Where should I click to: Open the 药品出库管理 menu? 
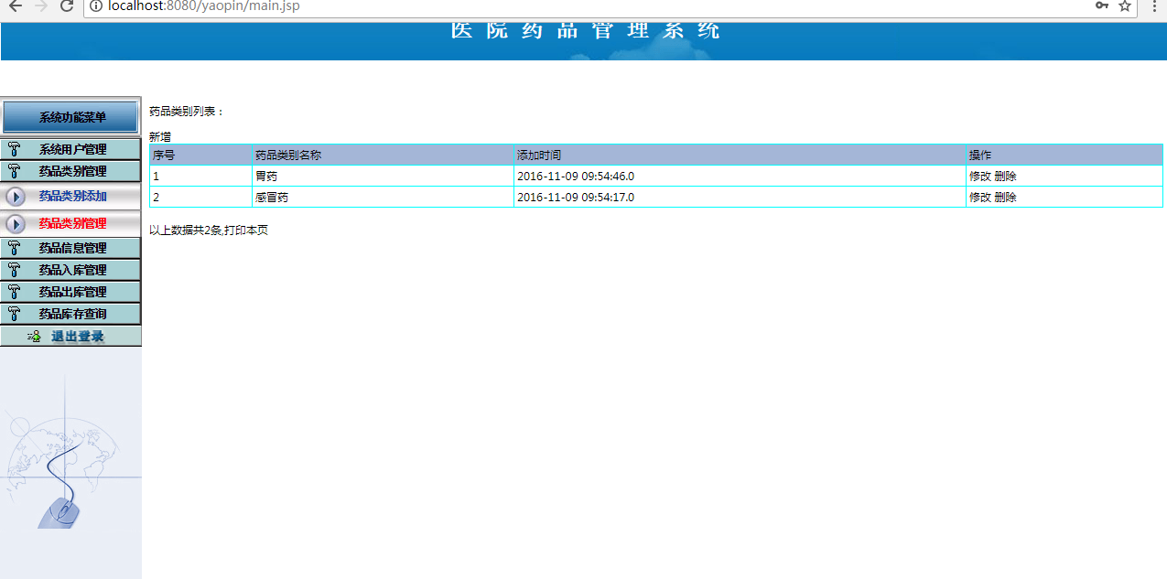pyautogui.click(x=70, y=292)
